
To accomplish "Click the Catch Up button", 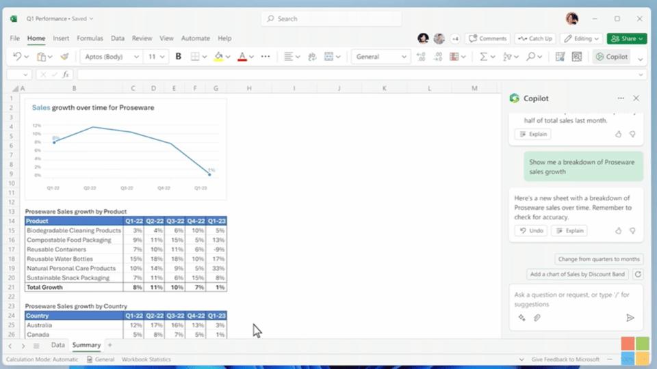I will coord(535,38).
